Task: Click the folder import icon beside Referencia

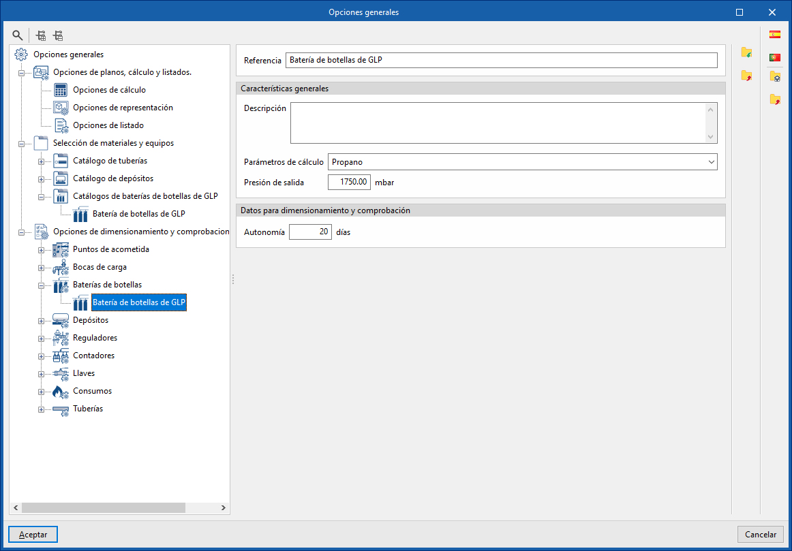Action: click(746, 52)
